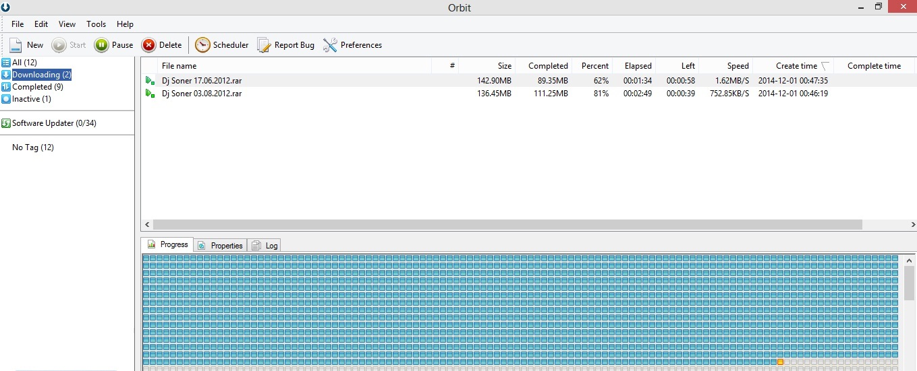This screenshot has width=917, height=371.
Task: Click the 00:00:58 time left value
Action: pos(681,81)
